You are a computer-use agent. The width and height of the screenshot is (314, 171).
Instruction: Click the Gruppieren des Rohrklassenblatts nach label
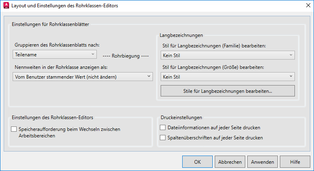click(x=57, y=45)
